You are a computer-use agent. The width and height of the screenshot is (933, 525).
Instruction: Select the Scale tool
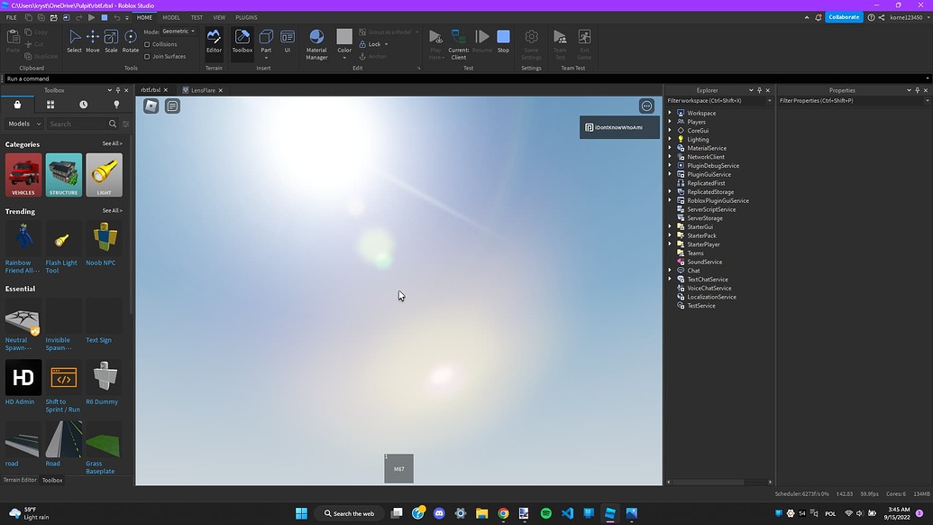click(111, 41)
